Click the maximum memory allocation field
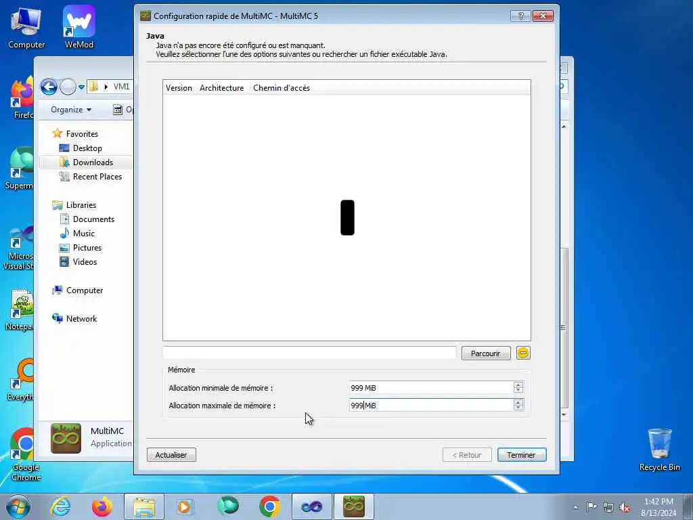The image size is (693, 520). pos(431,405)
